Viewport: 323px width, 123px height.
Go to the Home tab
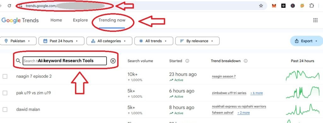coord(56,20)
